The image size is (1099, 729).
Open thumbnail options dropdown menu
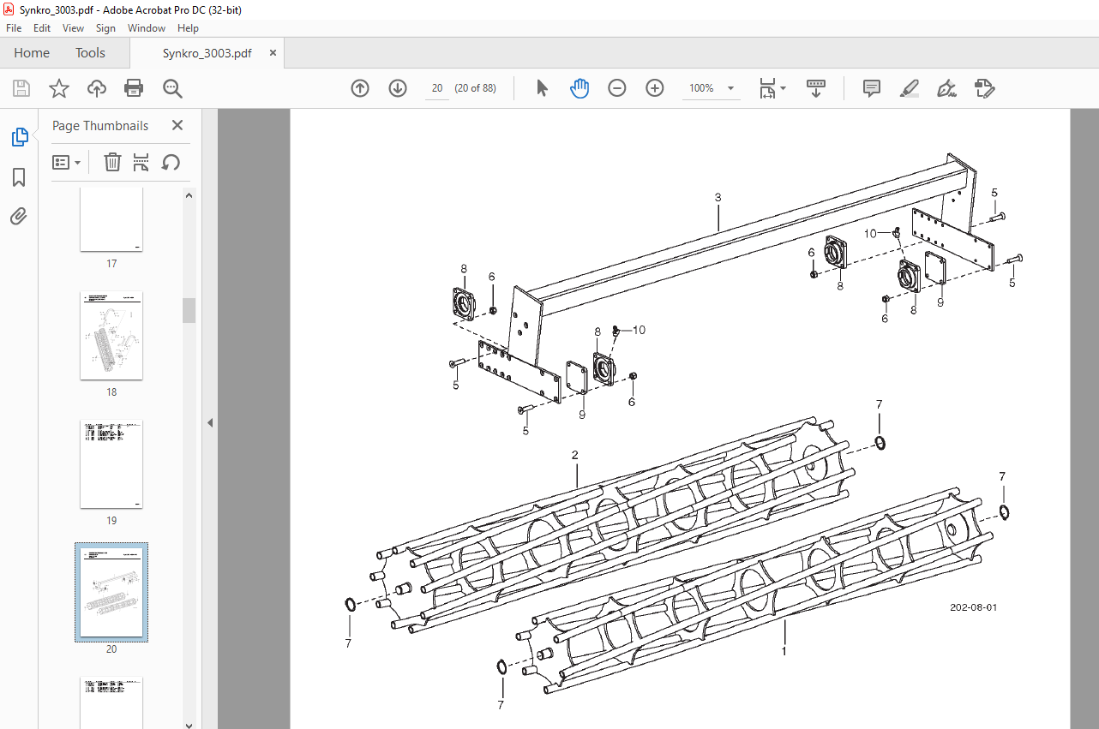67,162
